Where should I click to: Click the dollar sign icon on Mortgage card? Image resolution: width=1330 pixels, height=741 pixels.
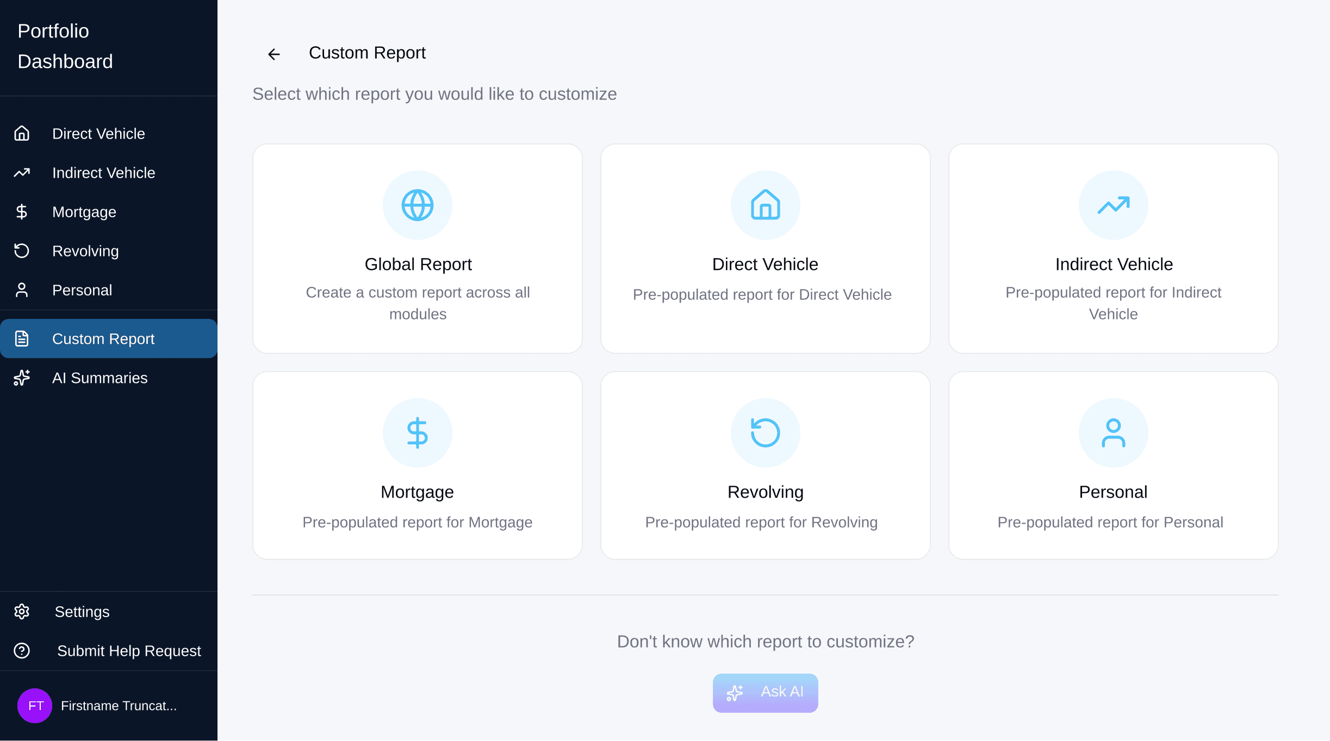click(x=417, y=433)
